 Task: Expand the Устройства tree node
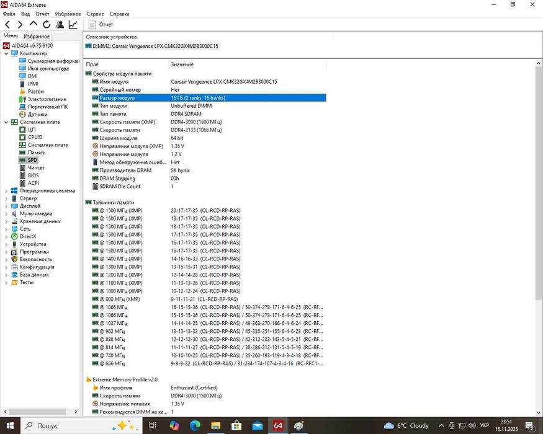6,244
